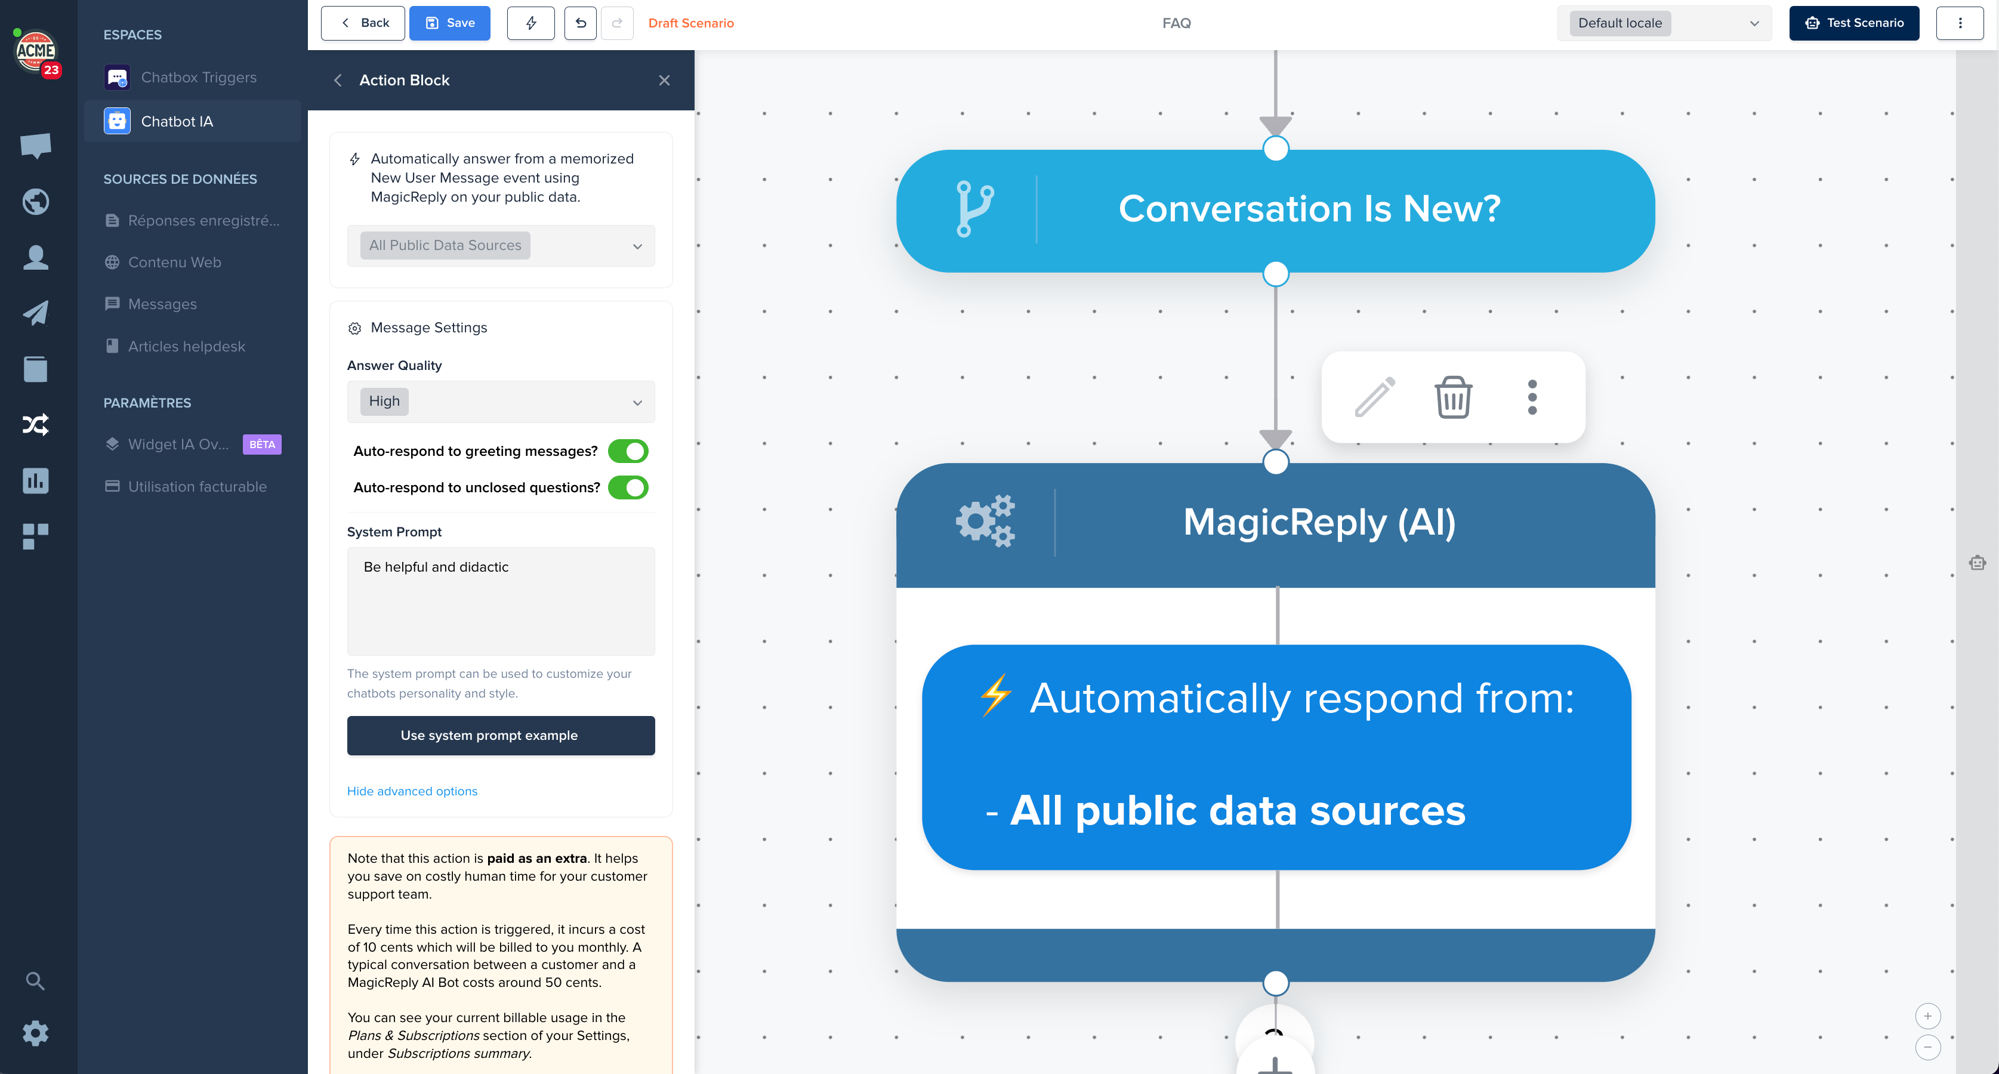Click into the System Prompt text area
Viewport: 1999px width, 1074px height.
(501, 601)
